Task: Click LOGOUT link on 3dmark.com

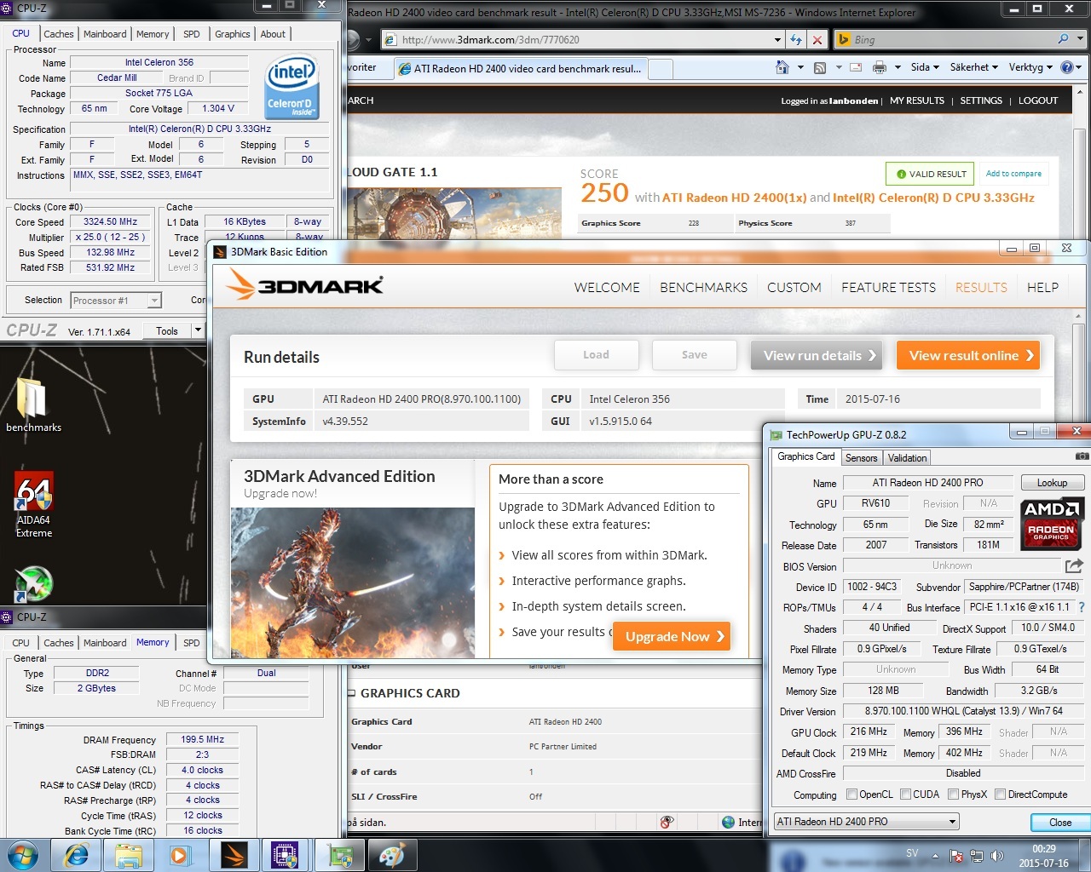Action: coord(1037,100)
